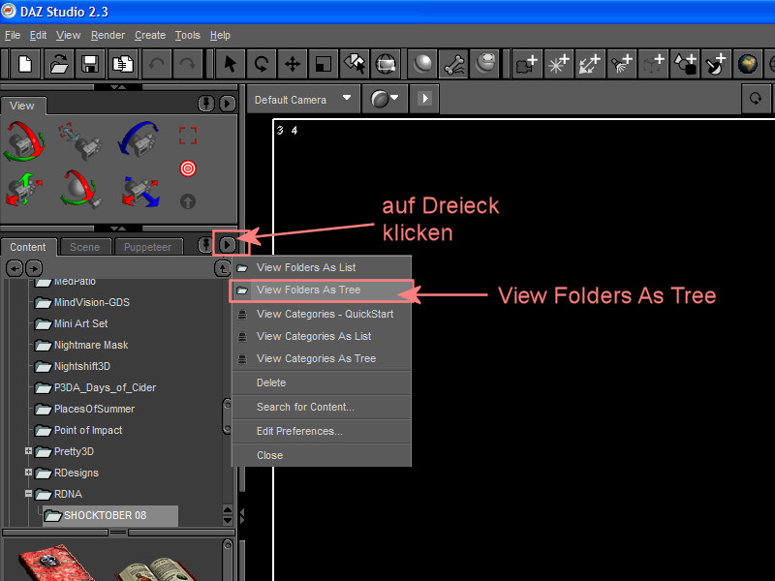775x581 pixels.
Task: Select the Scale tool icon
Action: point(324,64)
